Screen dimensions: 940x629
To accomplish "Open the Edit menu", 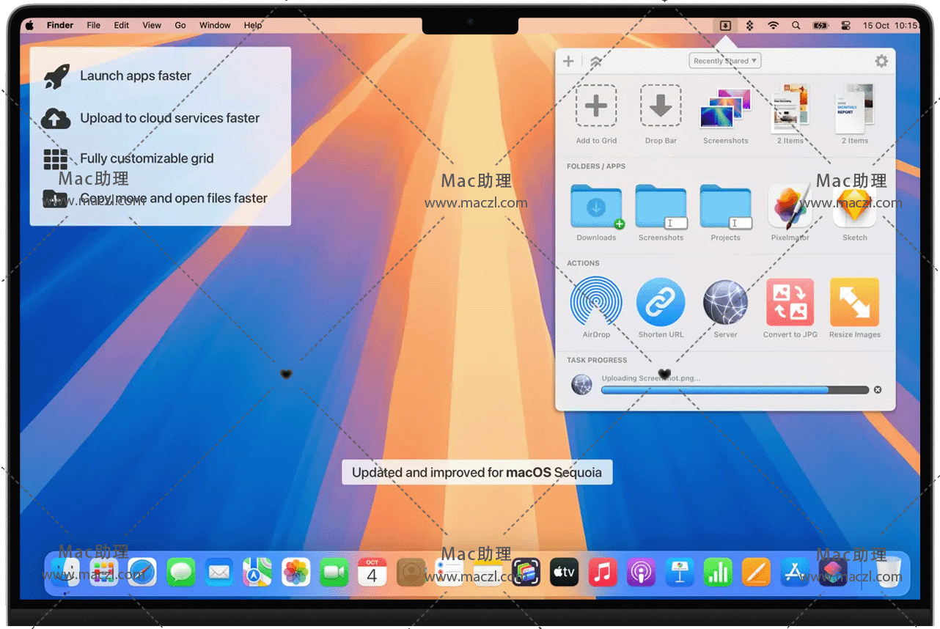I will (121, 25).
